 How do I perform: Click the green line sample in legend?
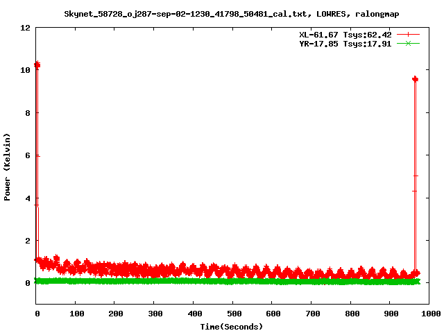(x=408, y=43)
